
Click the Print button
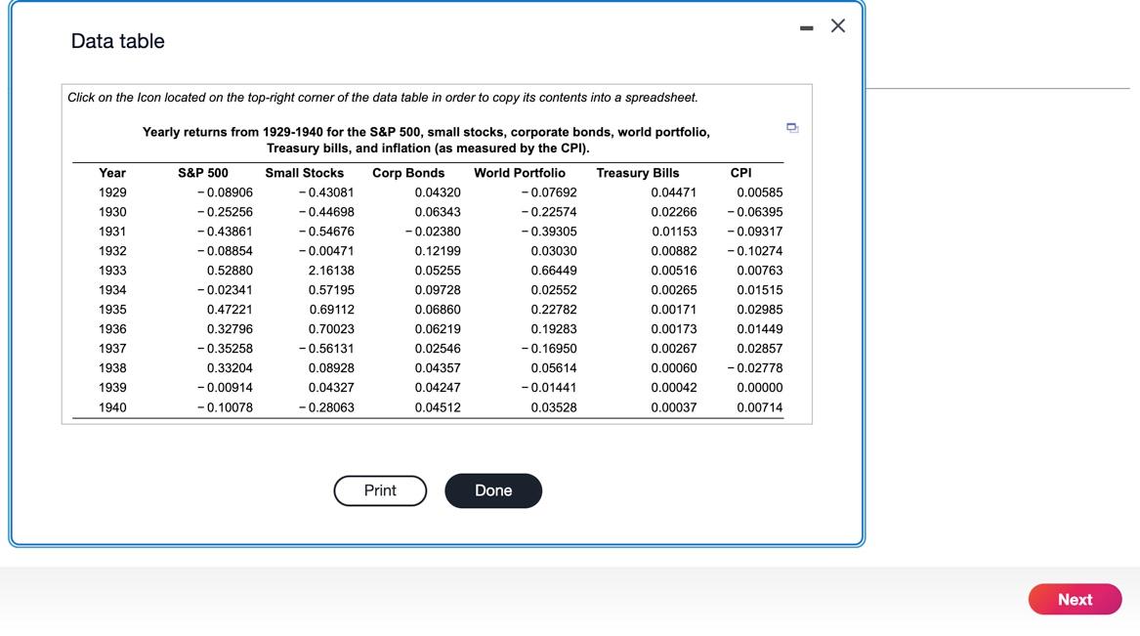click(x=380, y=490)
